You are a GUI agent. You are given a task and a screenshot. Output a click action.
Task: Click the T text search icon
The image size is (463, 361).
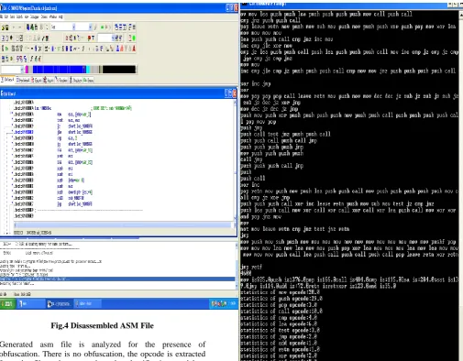coord(93,38)
